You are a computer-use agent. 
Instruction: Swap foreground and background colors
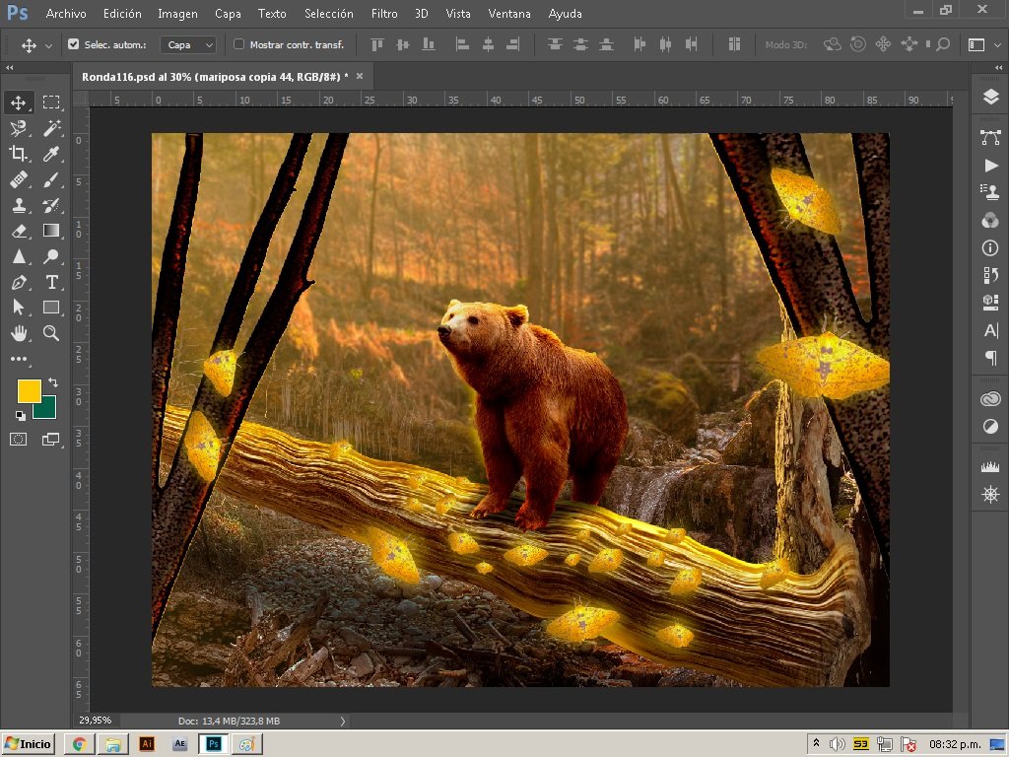[53, 382]
